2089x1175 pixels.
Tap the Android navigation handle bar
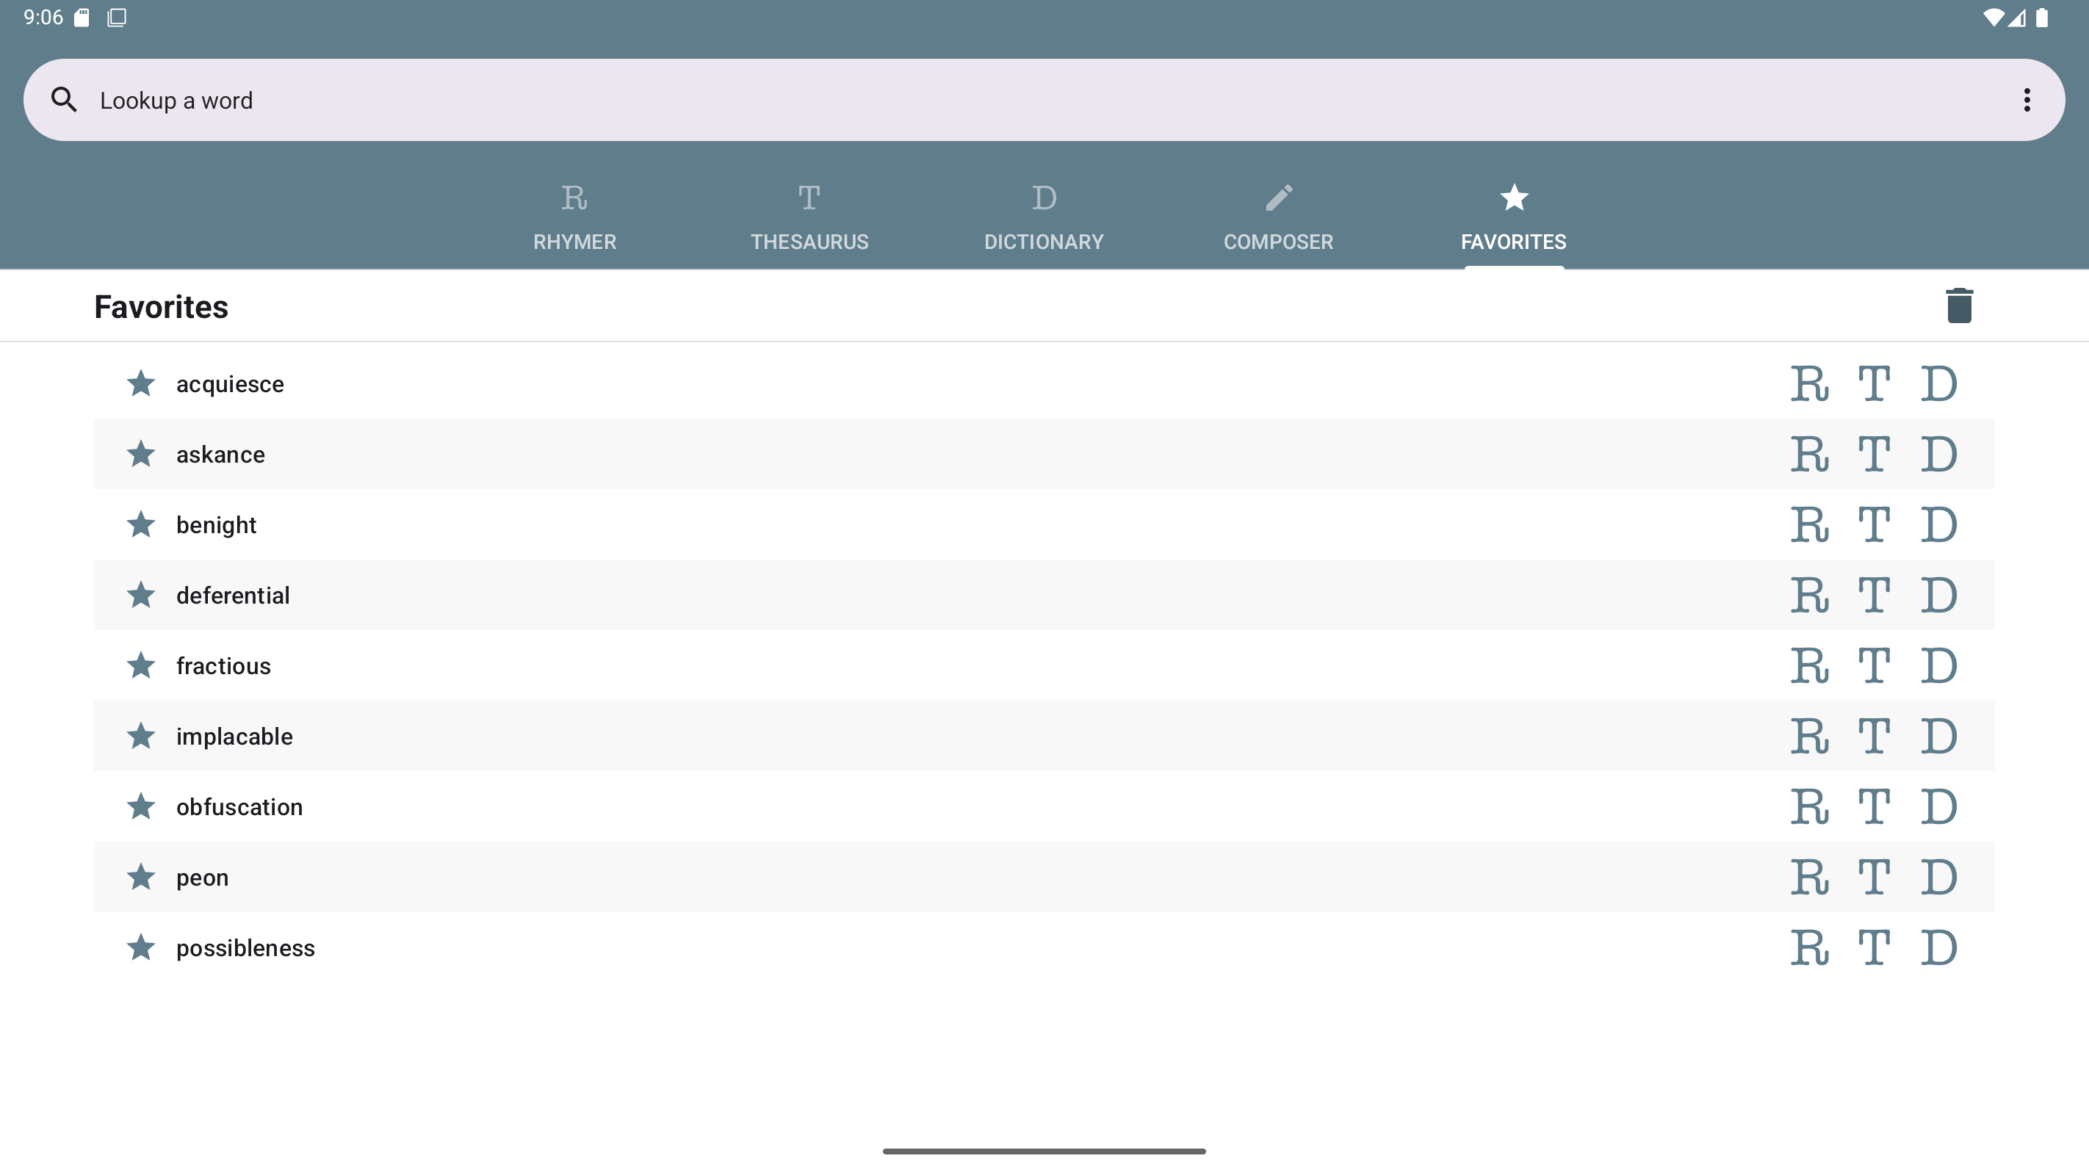click(x=1044, y=1151)
